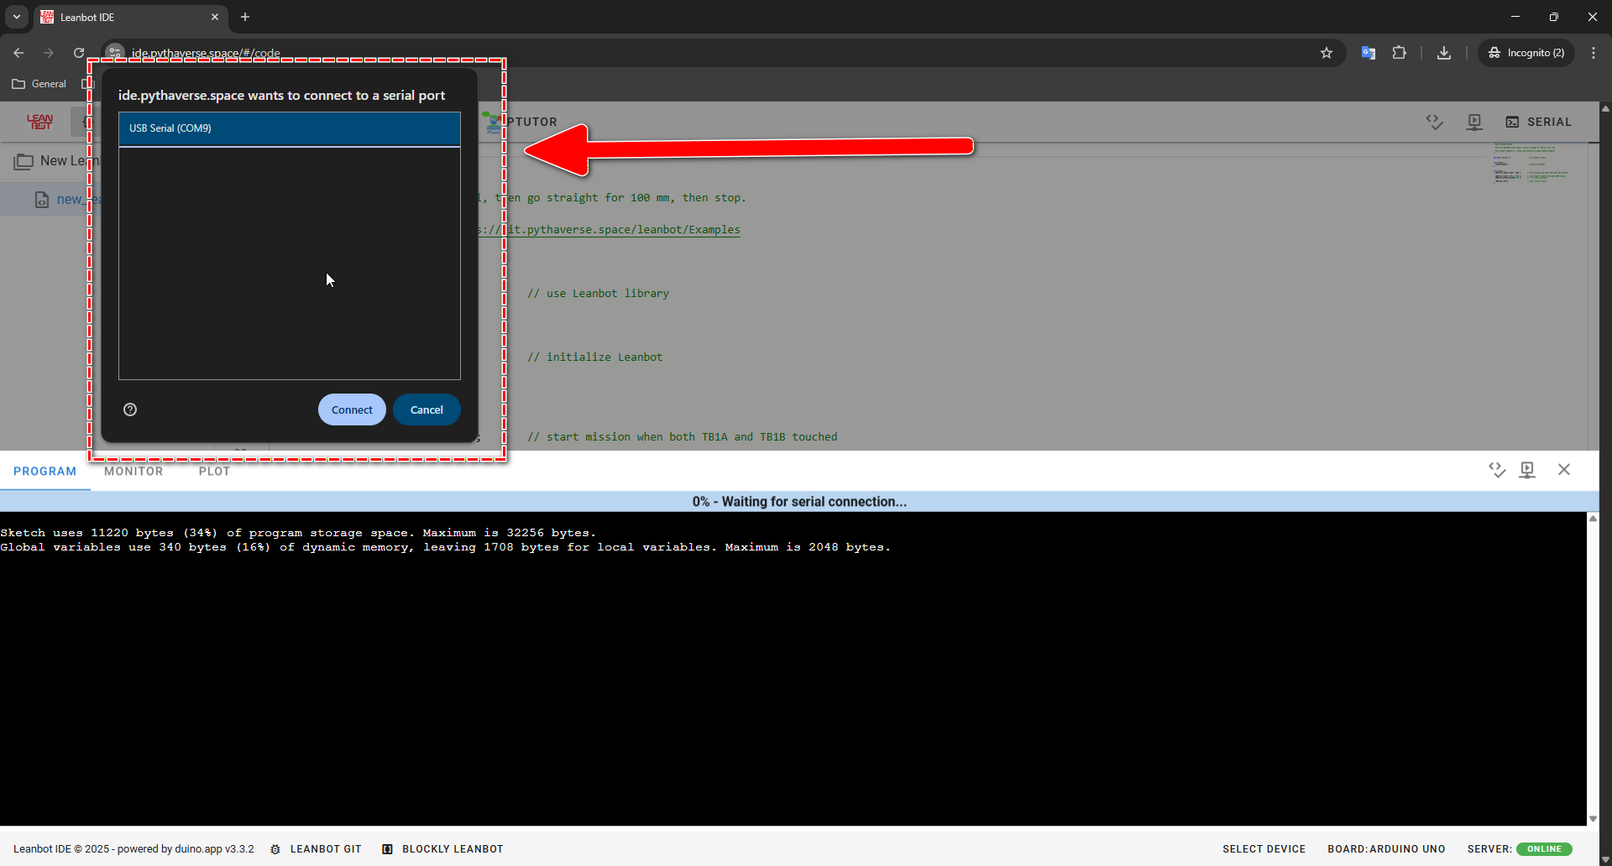
Task: Click BOARD: ARDUINO UNO selector
Action: (x=1386, y=849)
